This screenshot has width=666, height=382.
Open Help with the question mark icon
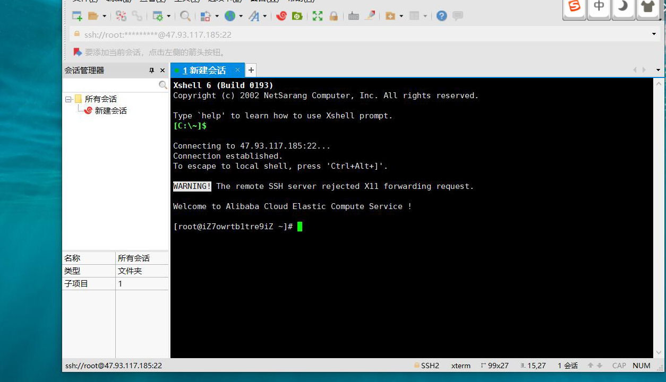(441, 16)
